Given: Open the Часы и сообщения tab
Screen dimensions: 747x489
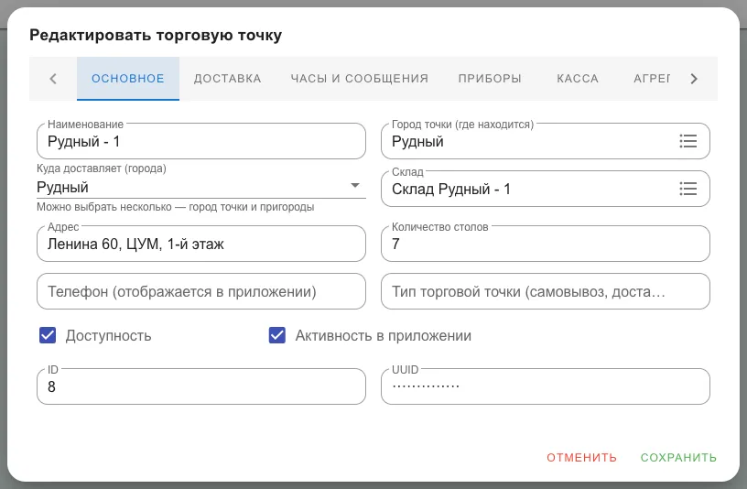Looking at the screenshot, I should pyautogui.click(x=360, y=79).
